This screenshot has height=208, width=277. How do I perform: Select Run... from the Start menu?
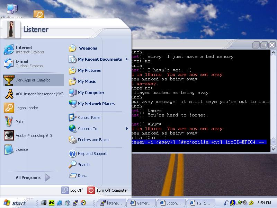tap(83, 176)
